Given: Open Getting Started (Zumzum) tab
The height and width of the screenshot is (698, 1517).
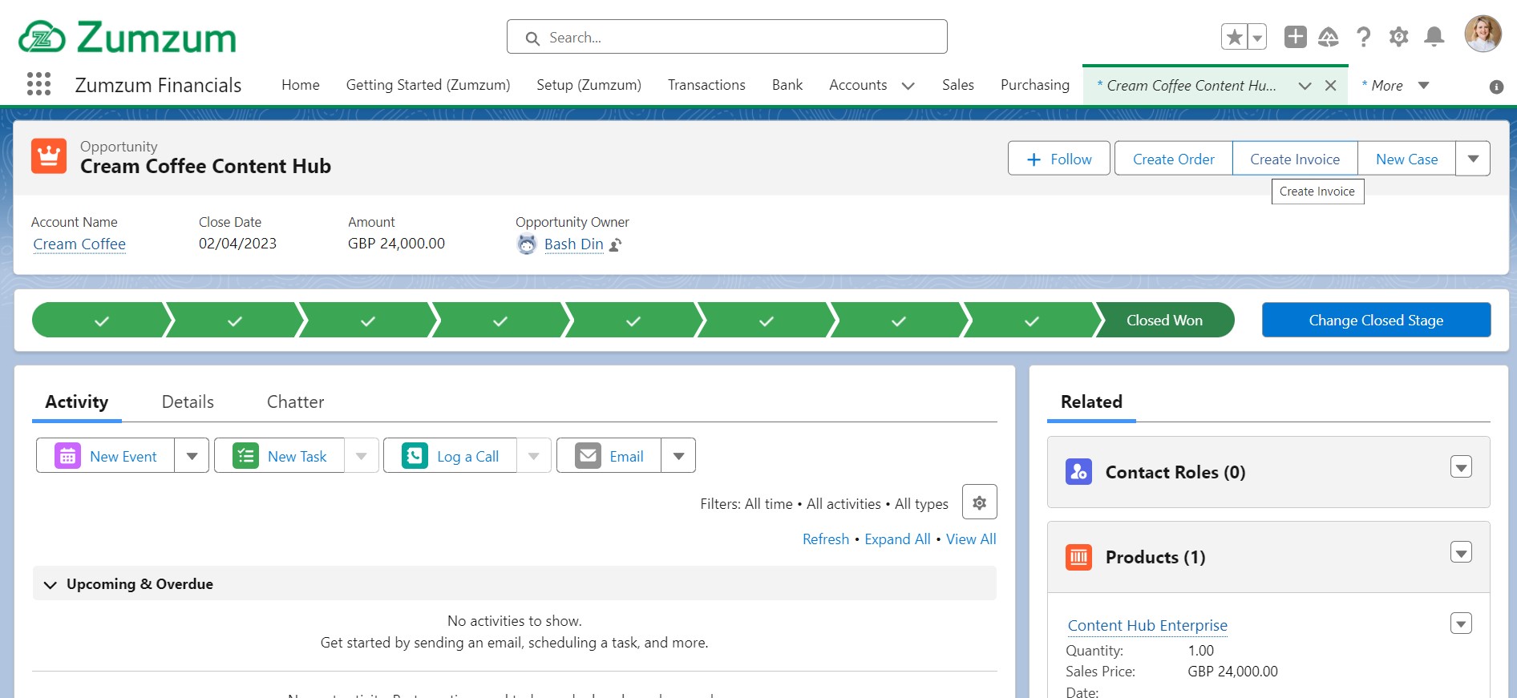Looking at the screenshot, I should 428,85.
